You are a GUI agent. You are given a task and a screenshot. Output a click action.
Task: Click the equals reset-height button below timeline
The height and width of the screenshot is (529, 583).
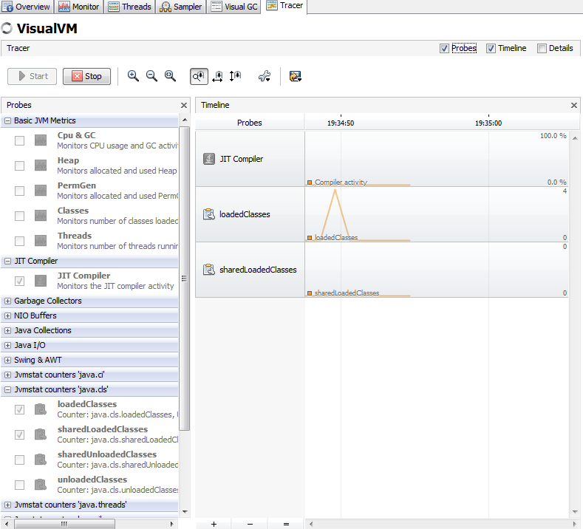(x=286, y=524)
